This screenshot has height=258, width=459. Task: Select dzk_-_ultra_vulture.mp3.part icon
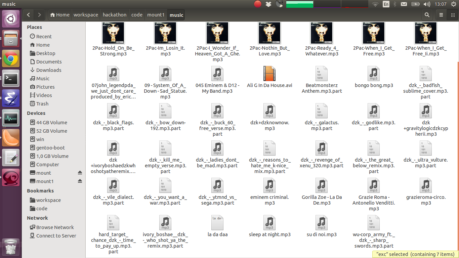tap(426, 148)
